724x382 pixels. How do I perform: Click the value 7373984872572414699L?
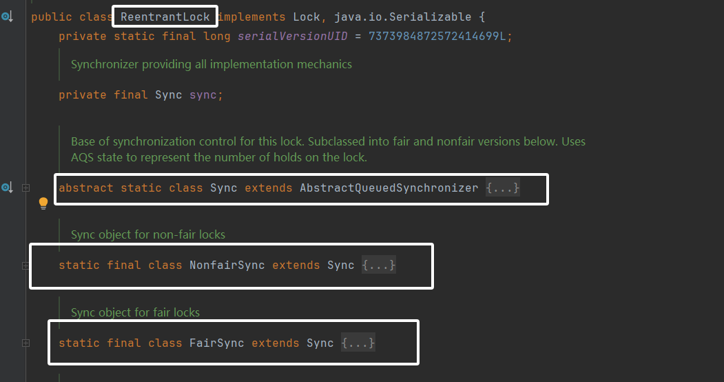(x=437, y=36)
